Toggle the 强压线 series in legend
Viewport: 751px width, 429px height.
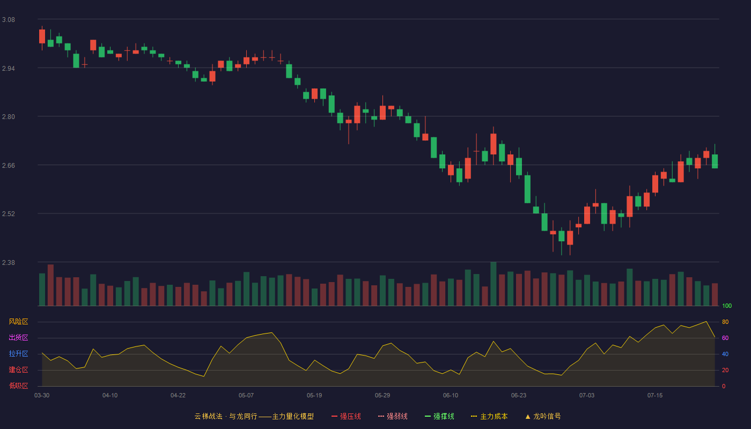tap(350, 416)
